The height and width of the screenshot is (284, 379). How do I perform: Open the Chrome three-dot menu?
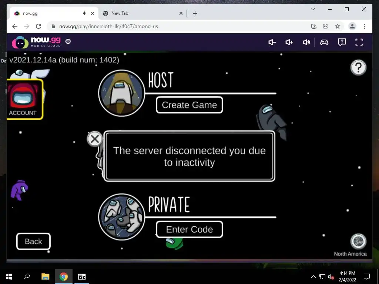364,26
